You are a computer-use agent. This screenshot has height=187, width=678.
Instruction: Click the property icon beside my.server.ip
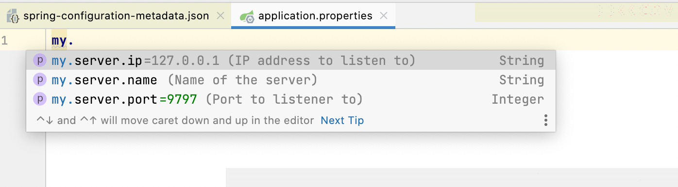(x=39, y=61)
